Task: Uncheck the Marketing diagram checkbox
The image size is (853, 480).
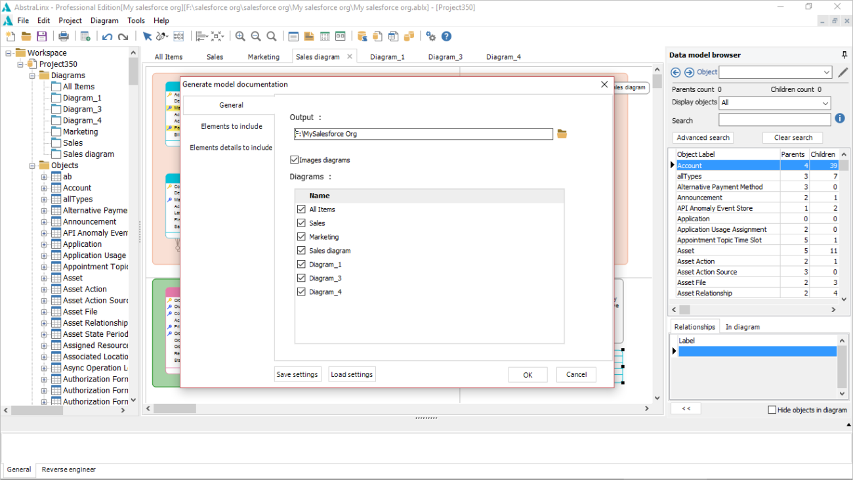Action: 302,237
